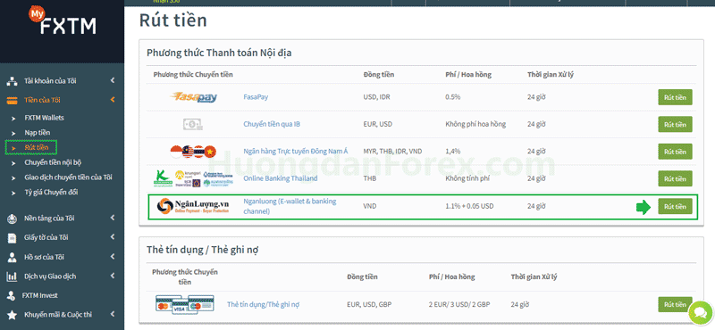
Task: Click the FasaPay logo
Action: click(193, 97)
